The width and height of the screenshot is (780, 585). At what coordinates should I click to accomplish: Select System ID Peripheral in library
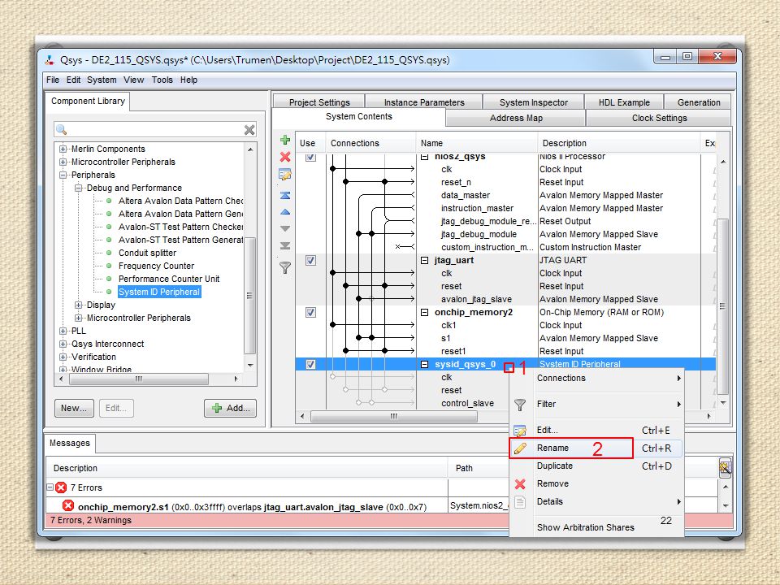[158, 292]
